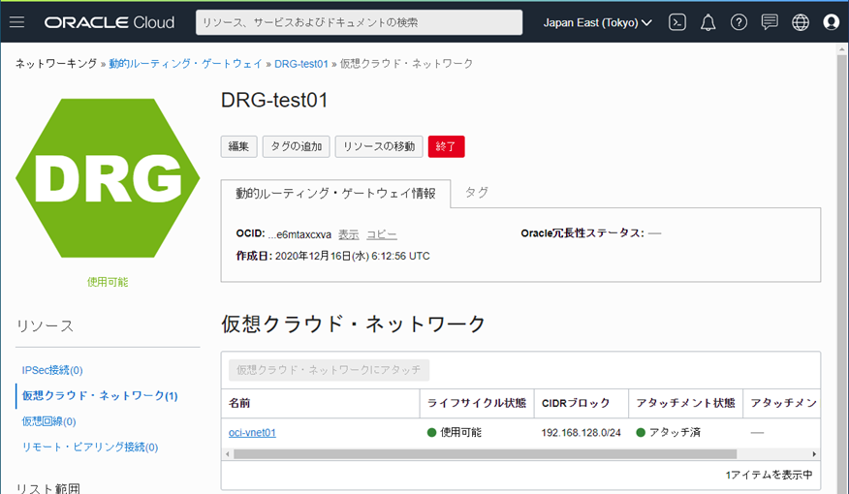Click the ライフサイクル状態 column header
The image size is (849, 494).
tap(477, 403)
